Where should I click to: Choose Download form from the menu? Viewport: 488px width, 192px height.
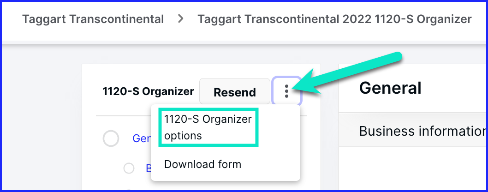click(202, 164)
